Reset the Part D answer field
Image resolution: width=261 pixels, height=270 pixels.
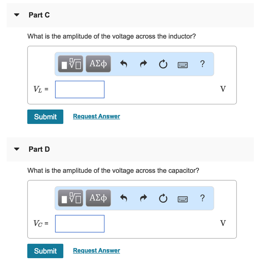click(163, 198)
